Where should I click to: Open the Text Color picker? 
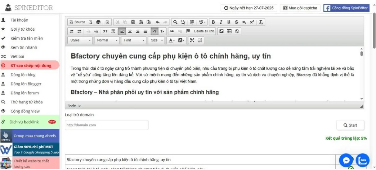point(172,40)
